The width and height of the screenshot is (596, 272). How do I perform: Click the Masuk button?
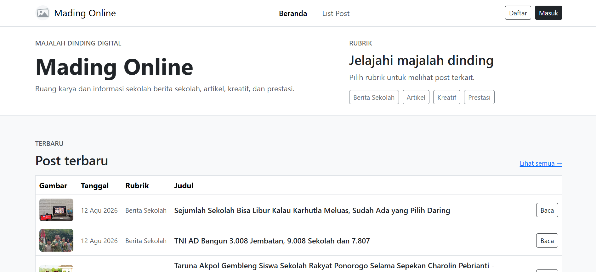(x=548, y=13)
